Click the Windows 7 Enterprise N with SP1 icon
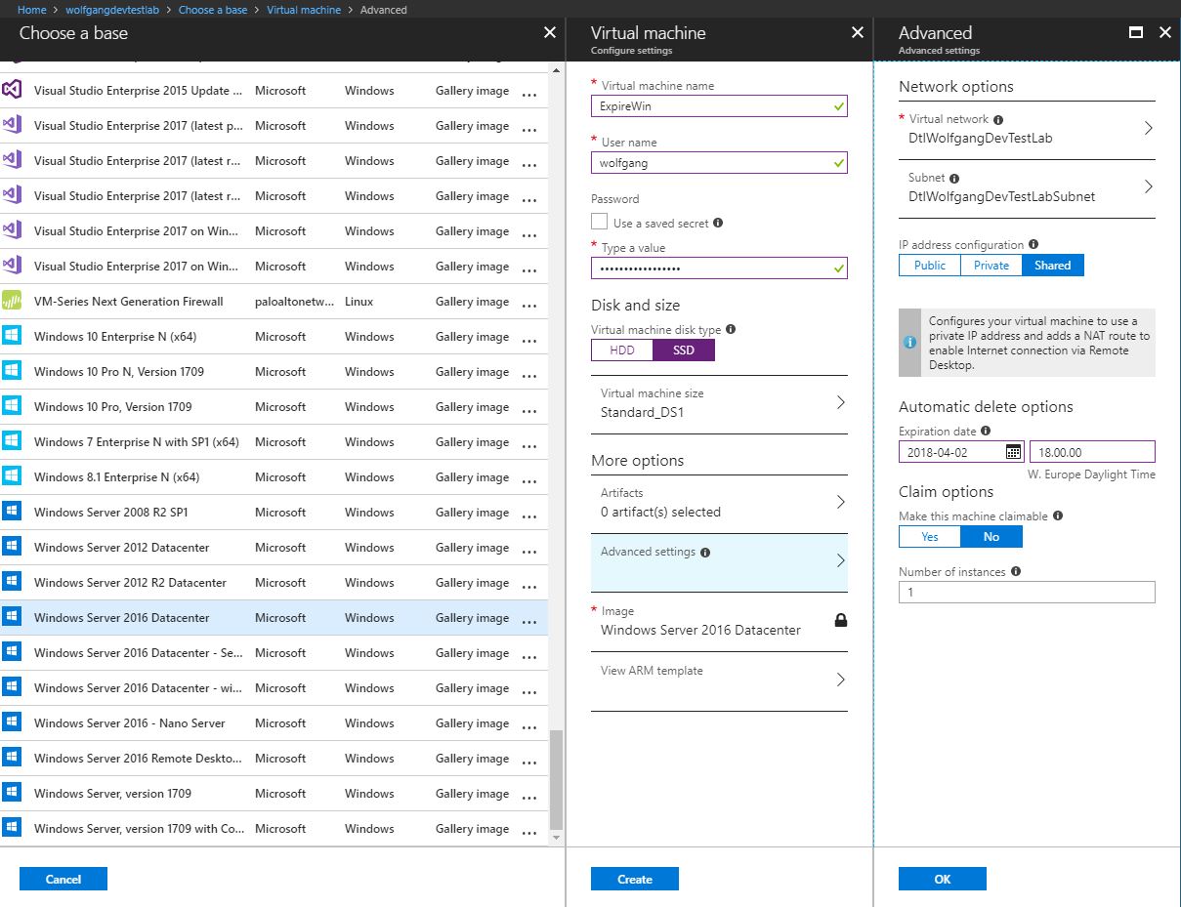The image size is (1181, 907). pyautogui.click(x=12, y=441)
